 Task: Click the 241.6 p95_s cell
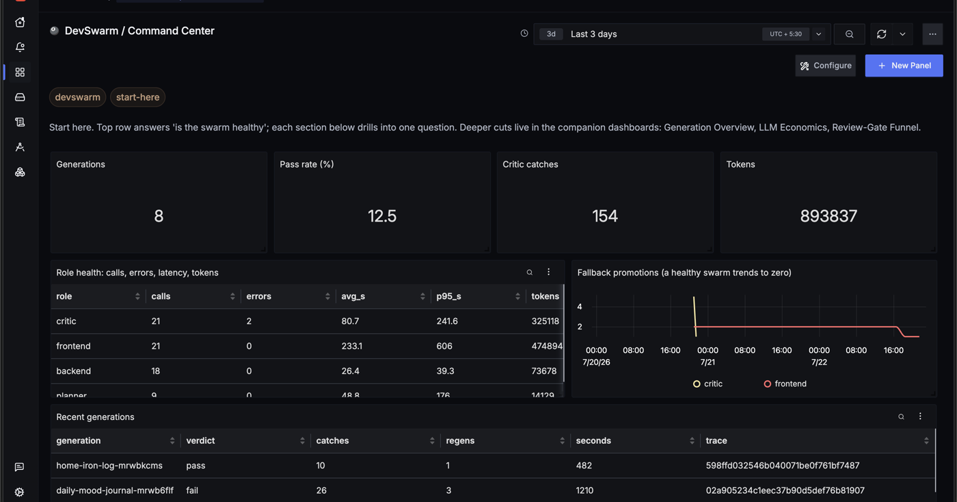point(447,321)
